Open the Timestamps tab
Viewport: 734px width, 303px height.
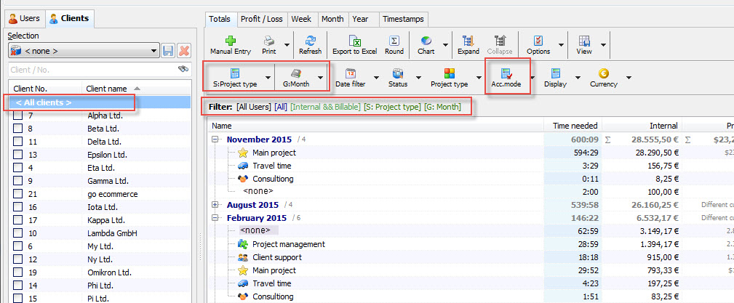(403, 19)
